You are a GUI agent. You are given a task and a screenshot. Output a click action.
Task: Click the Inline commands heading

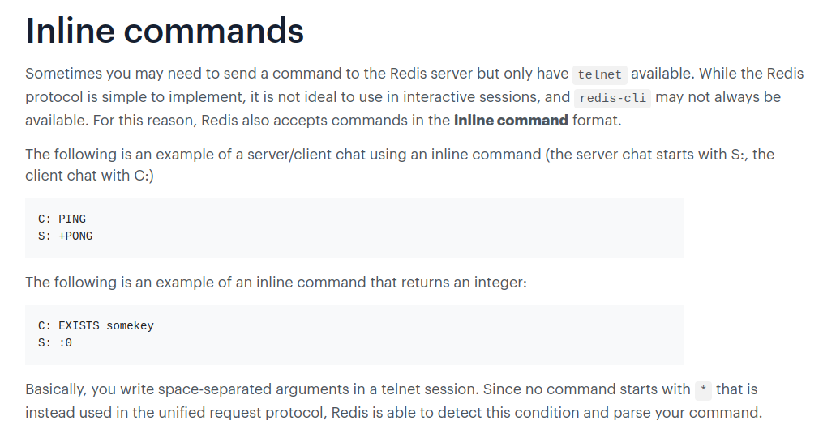[165, 31]
